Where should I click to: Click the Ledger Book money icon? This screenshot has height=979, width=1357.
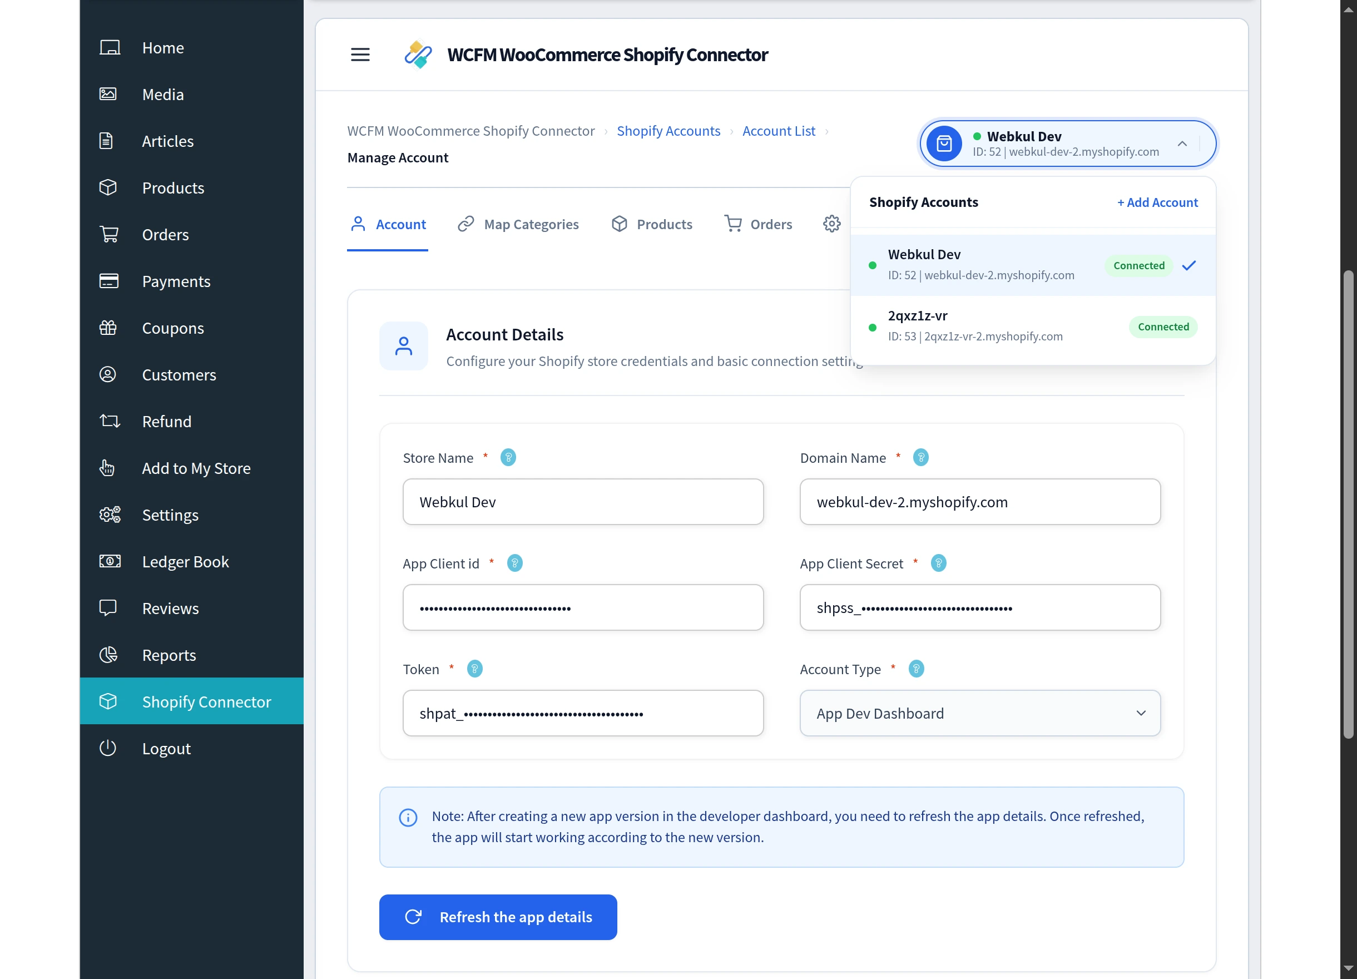click(x=110, y=561)
